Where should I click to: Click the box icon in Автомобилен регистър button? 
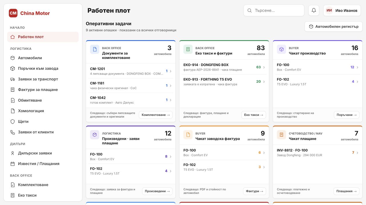311,26
